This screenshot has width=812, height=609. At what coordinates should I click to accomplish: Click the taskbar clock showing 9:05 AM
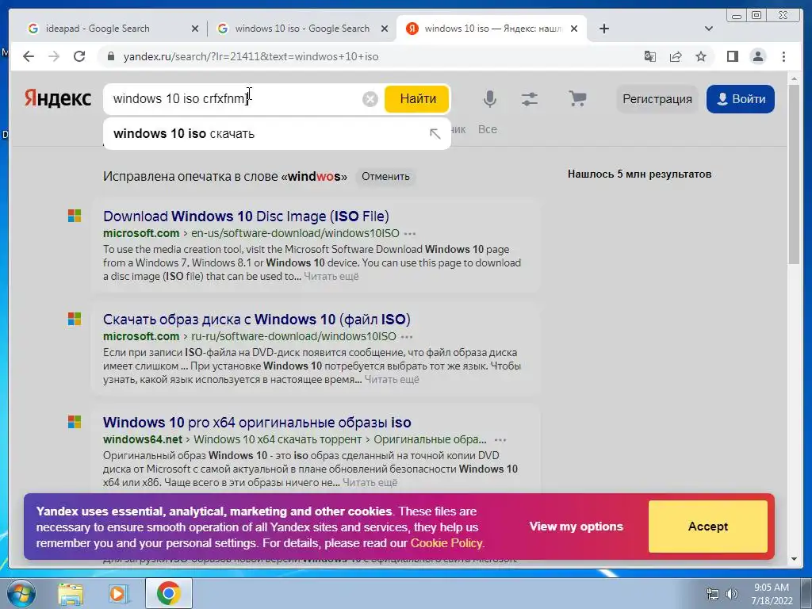point(772,594)
